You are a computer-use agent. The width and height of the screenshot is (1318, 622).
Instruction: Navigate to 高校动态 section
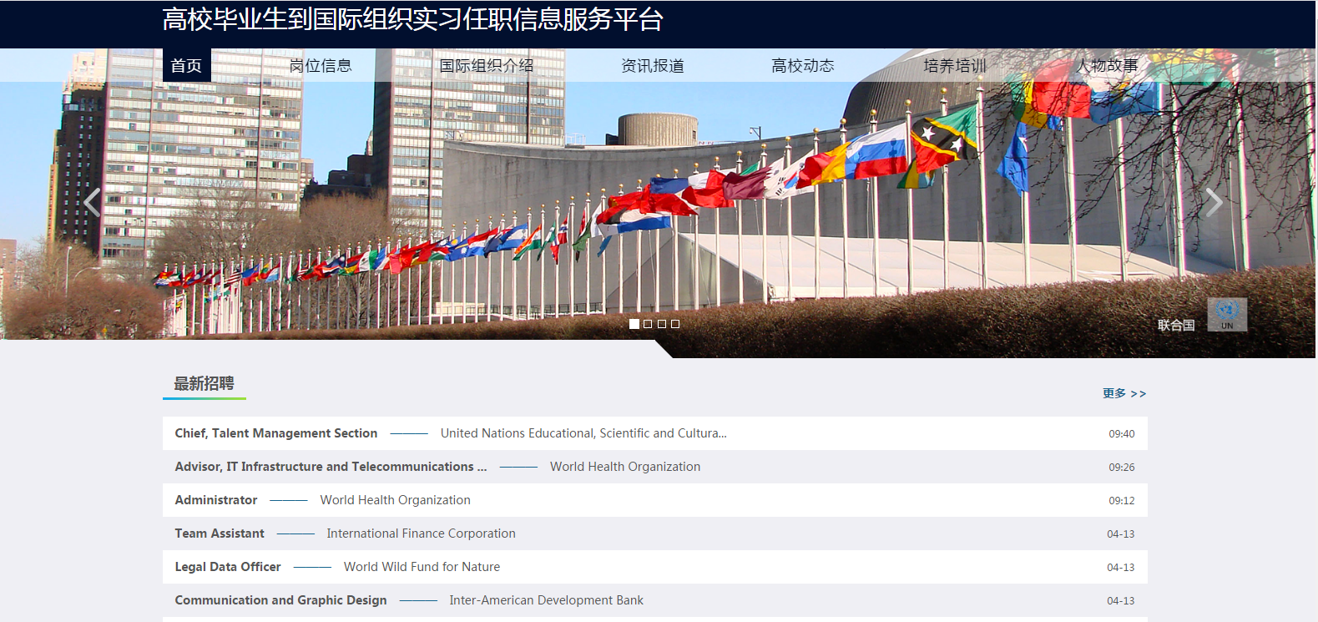click(803, 66)
